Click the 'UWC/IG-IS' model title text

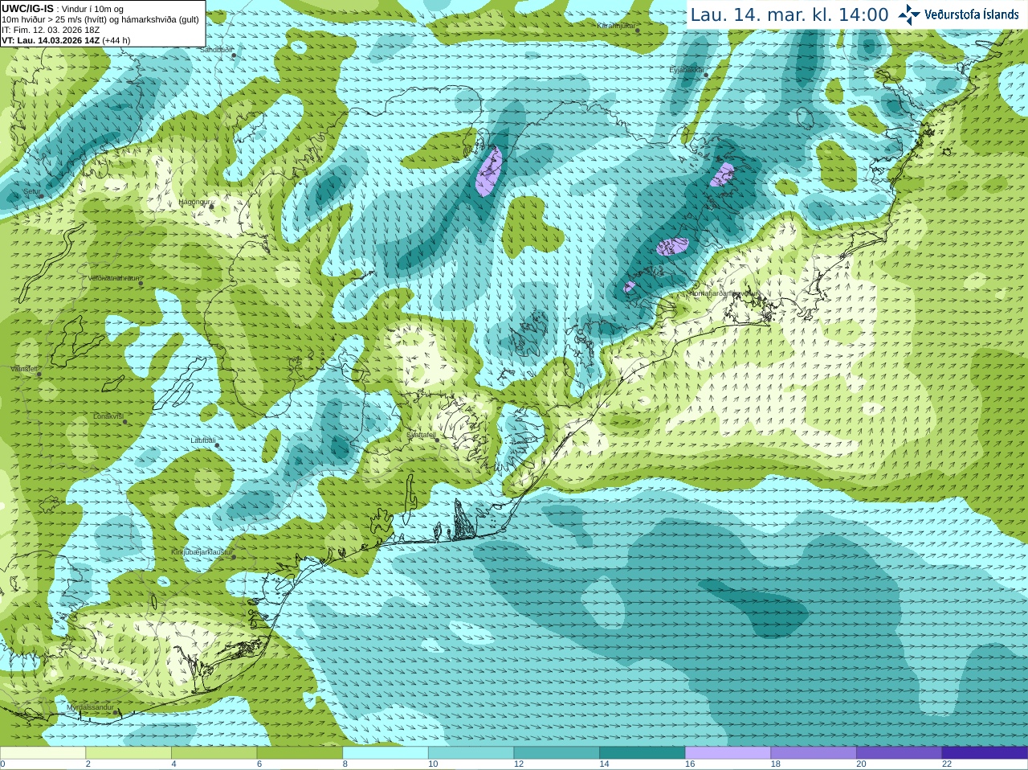[27, 9]
